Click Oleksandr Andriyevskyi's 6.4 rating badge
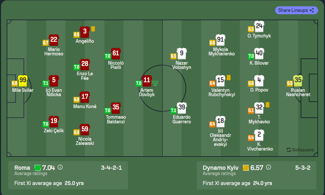Screen dimensions: 325x195 212,124
